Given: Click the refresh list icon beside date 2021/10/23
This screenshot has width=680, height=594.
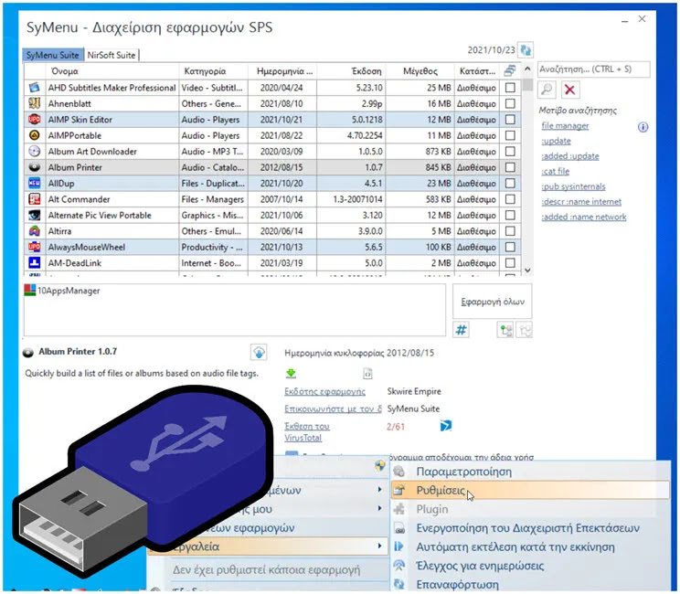Looking at the screenshot, I should [526, 50].
